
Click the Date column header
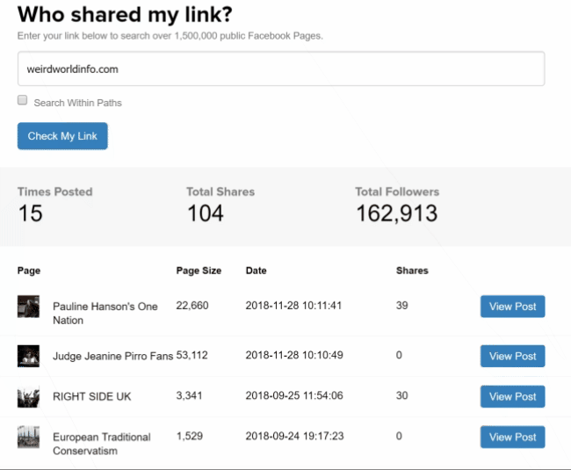point(256,271)
